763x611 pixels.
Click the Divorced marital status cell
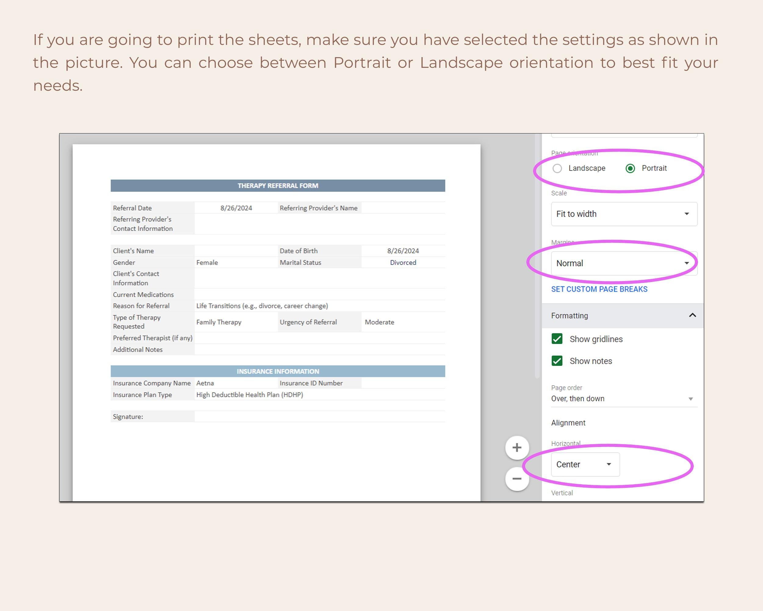click(403, 262)
